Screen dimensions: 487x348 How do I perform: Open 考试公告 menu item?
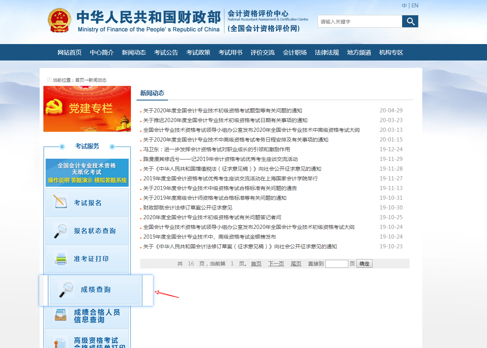[x=166, y=52]
